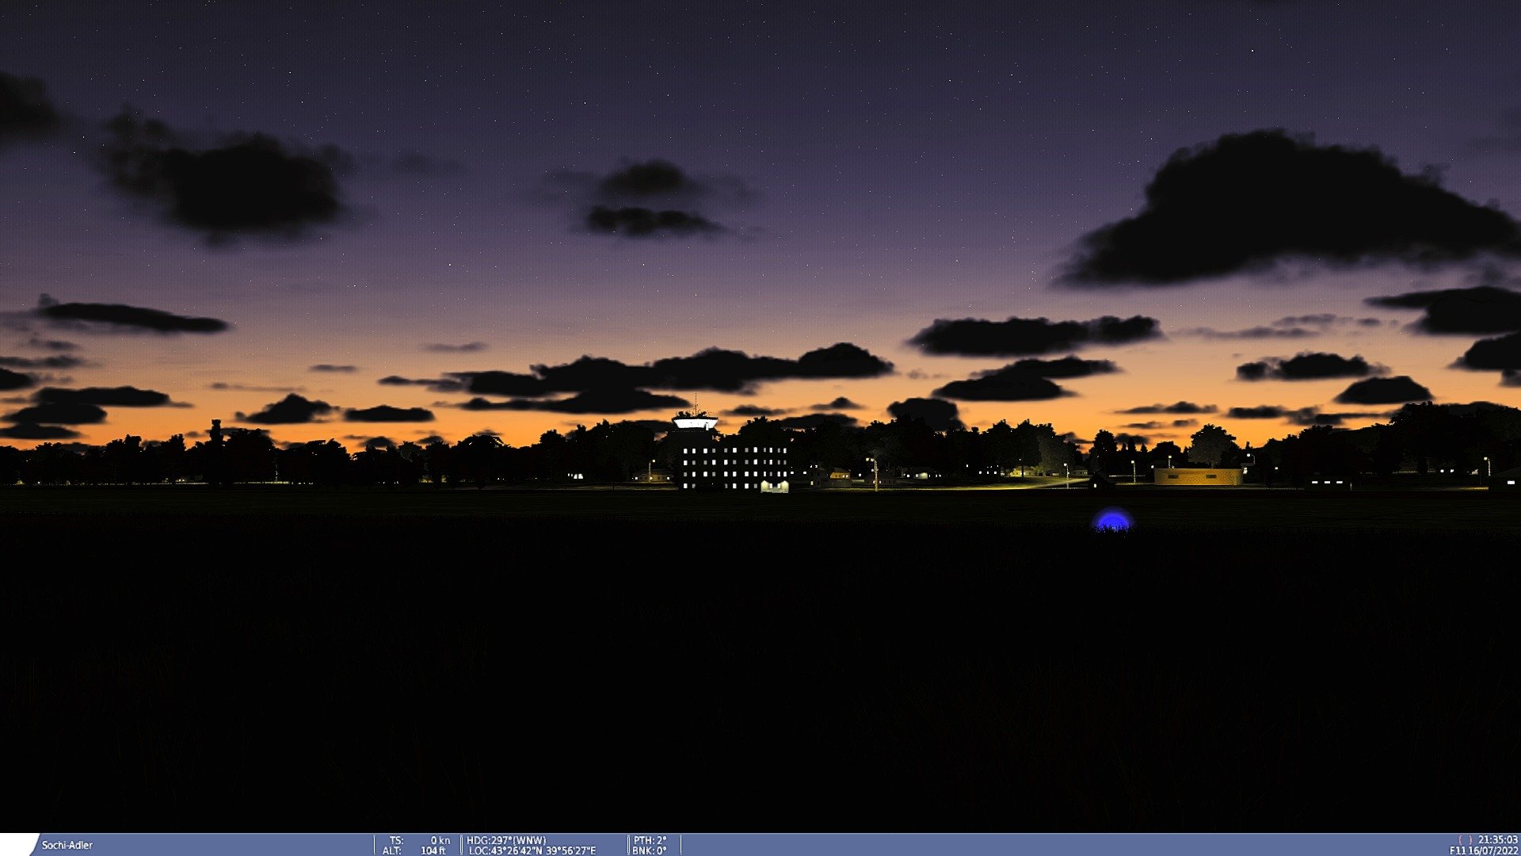Screen dimensions: 1521x856
Task: Click the dark cloud at upper left
Action: click(x=226, y=182)
